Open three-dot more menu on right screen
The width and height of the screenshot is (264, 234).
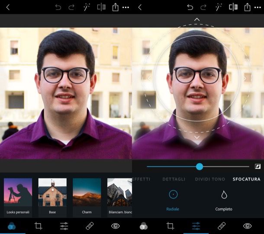[x=258, y=7]
